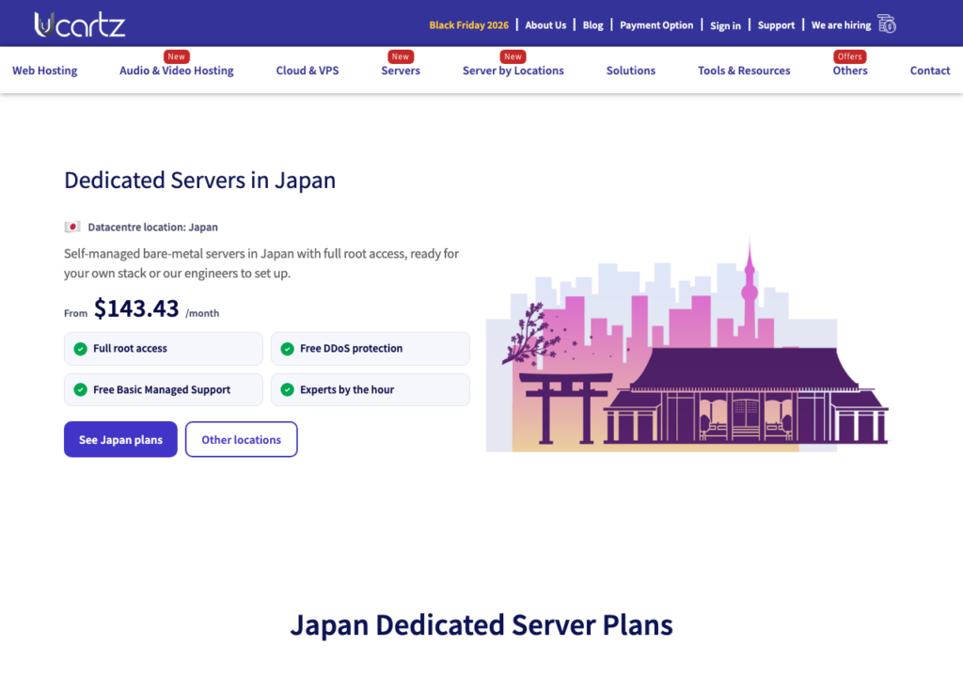The width and height of the screenshot is (963, 677).
Task: Open the We are hiring link
Action: click(x=841, y=25)
